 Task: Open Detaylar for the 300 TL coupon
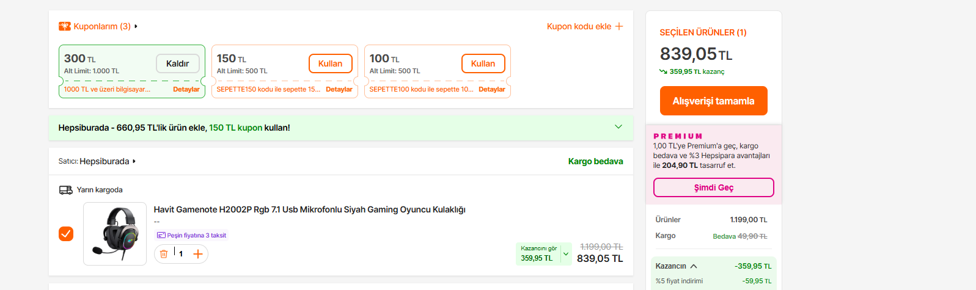186,89
